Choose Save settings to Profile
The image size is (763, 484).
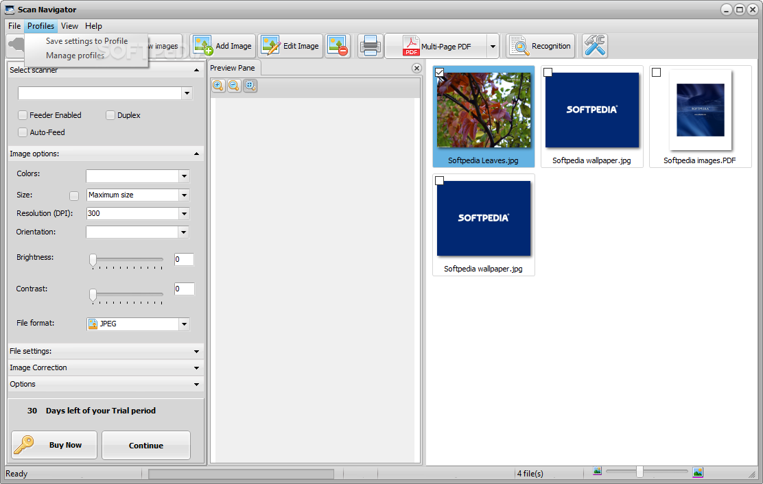[86, 41]
